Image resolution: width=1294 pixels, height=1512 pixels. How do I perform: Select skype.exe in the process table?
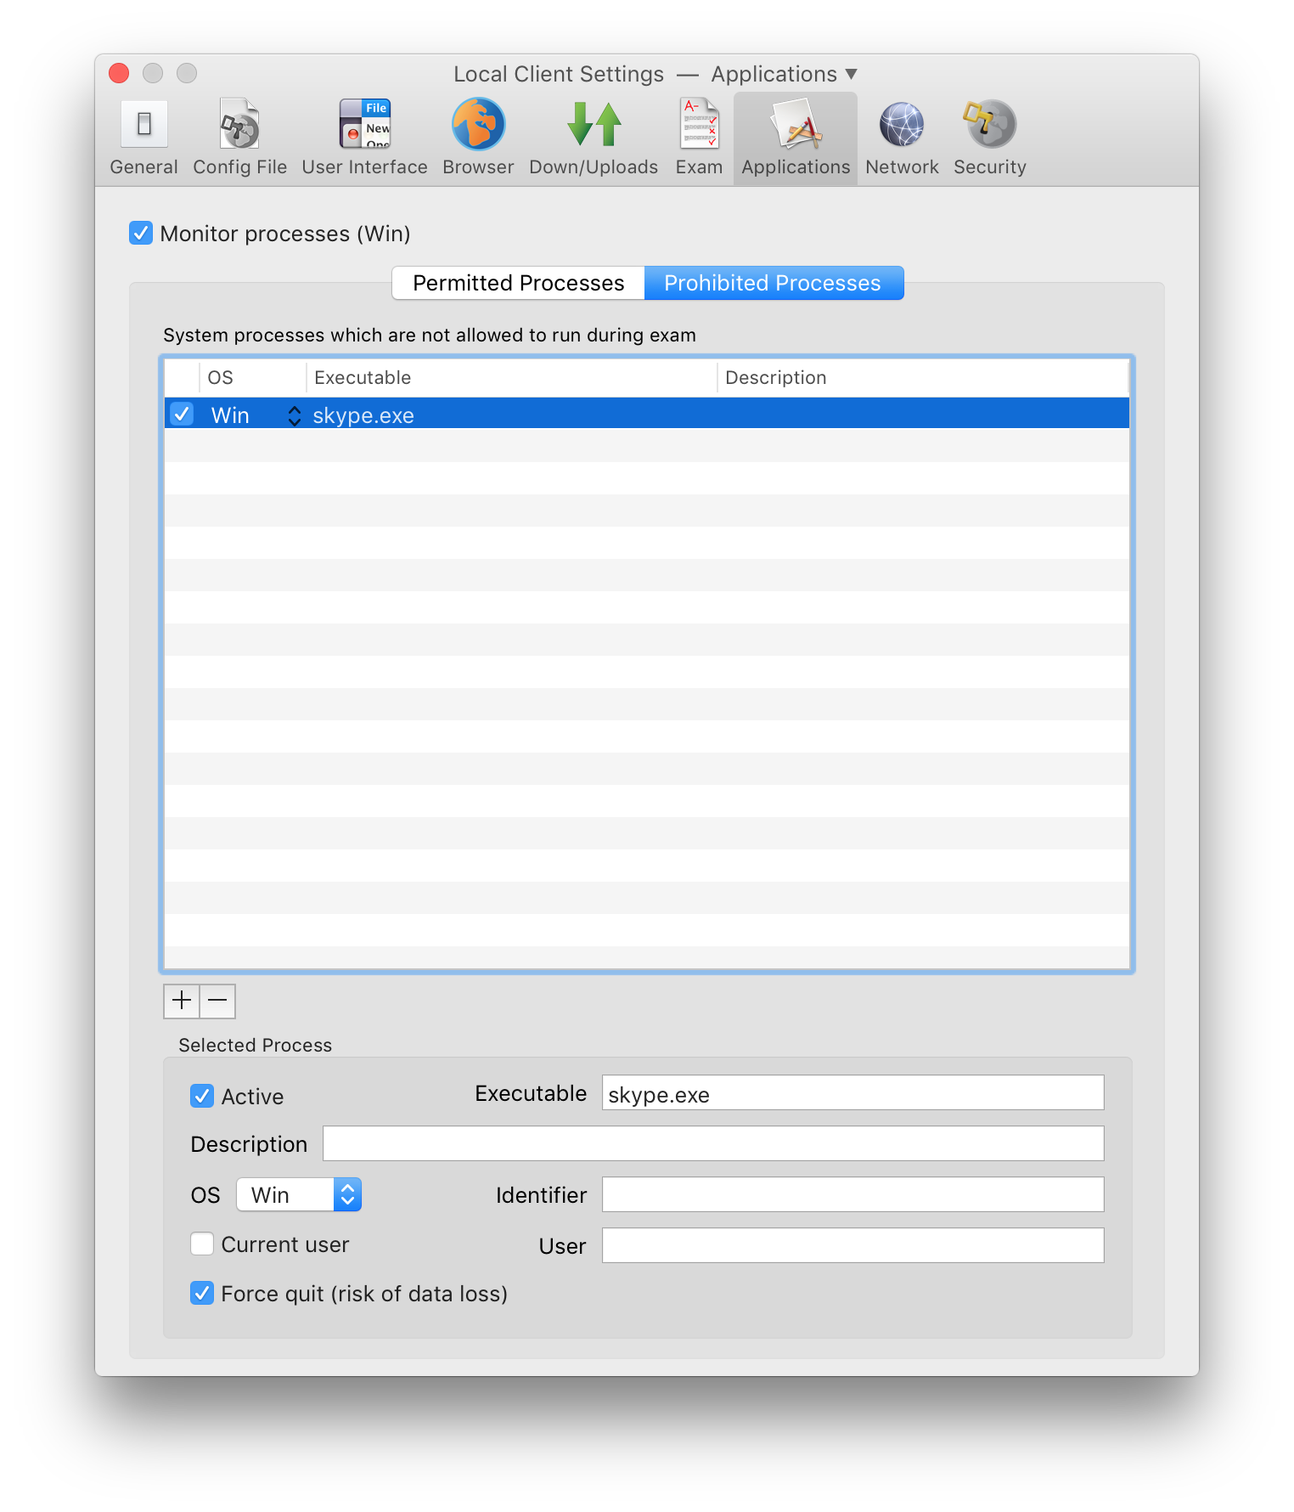[646, 414]
